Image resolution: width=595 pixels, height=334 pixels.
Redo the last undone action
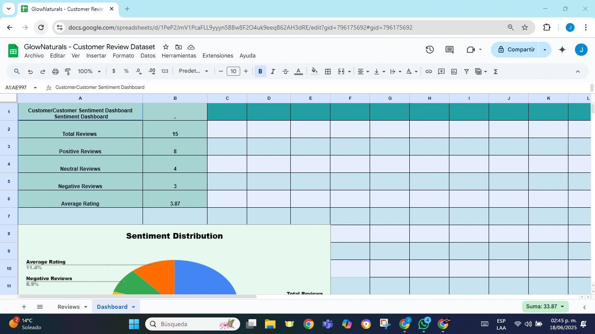point(43,71)
